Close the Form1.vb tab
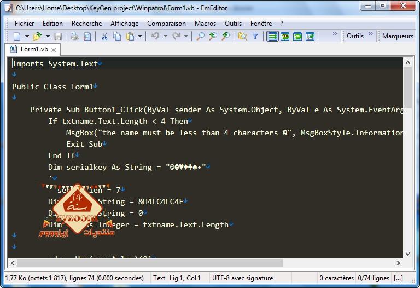The width and height of the screenshot is (420, 288). [x=54, y=50]
